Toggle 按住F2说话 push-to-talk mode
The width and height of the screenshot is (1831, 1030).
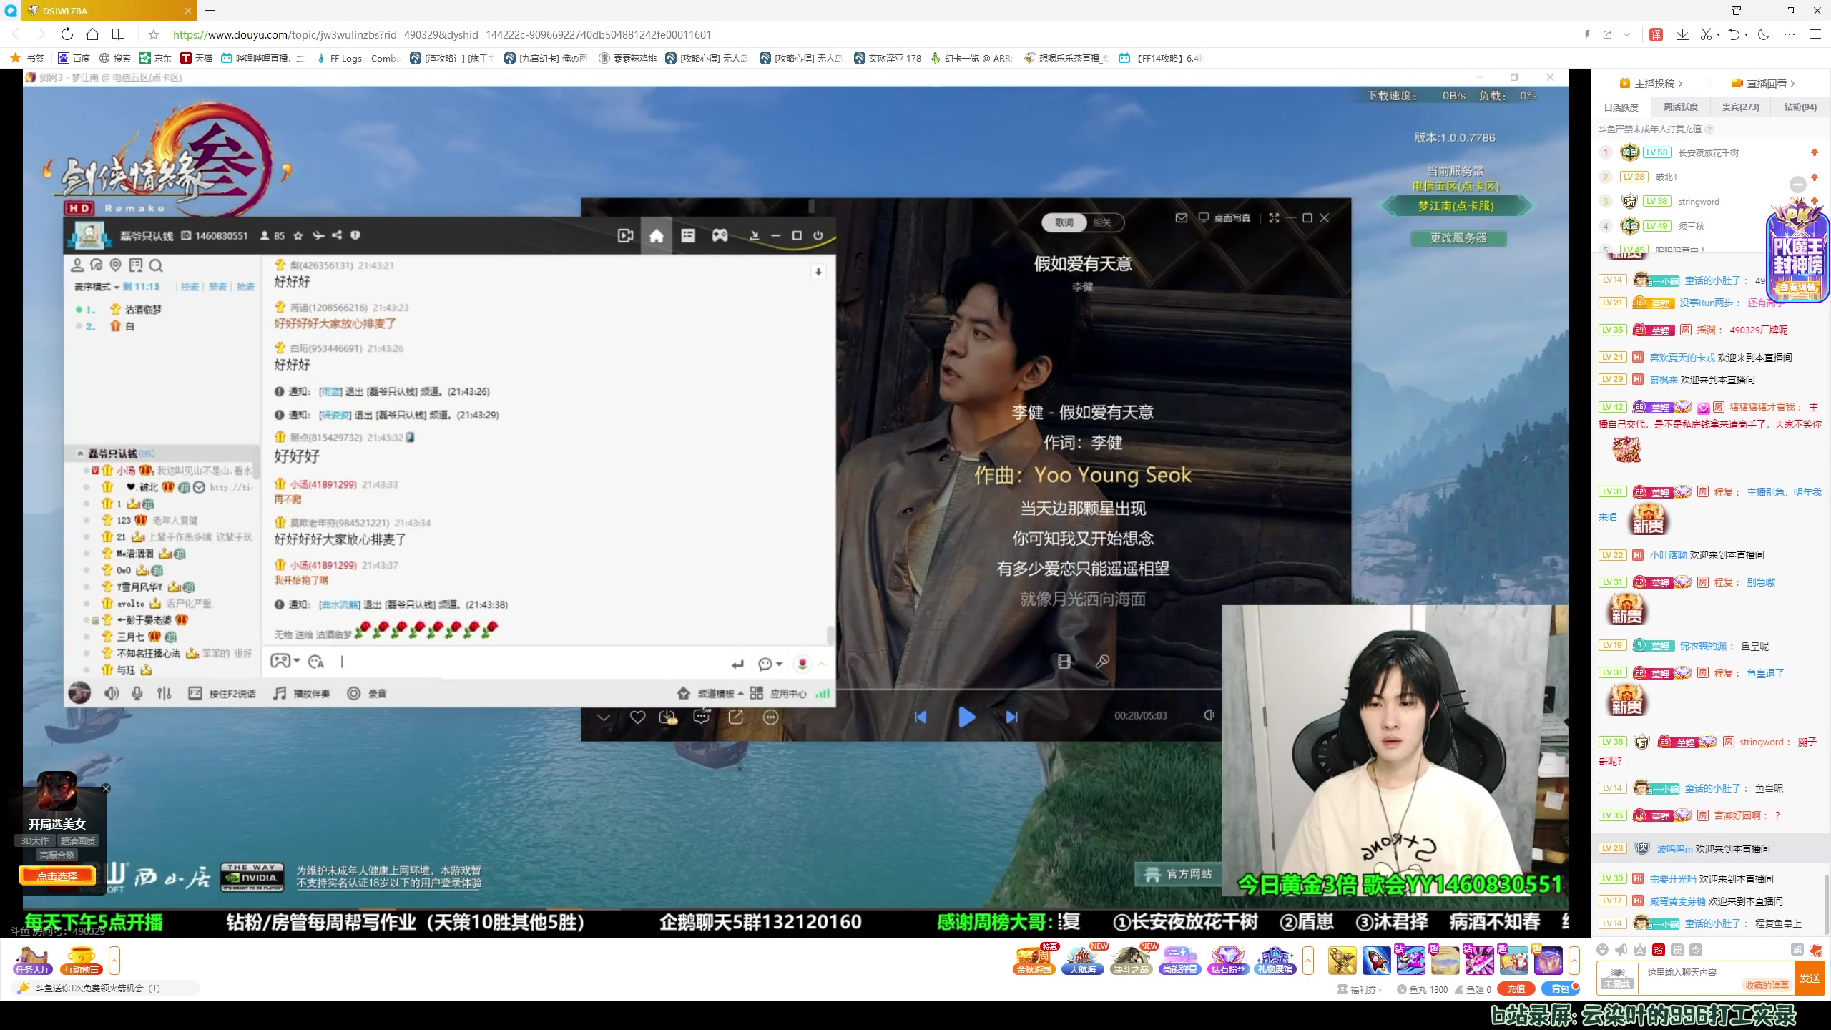coord(222,693)
